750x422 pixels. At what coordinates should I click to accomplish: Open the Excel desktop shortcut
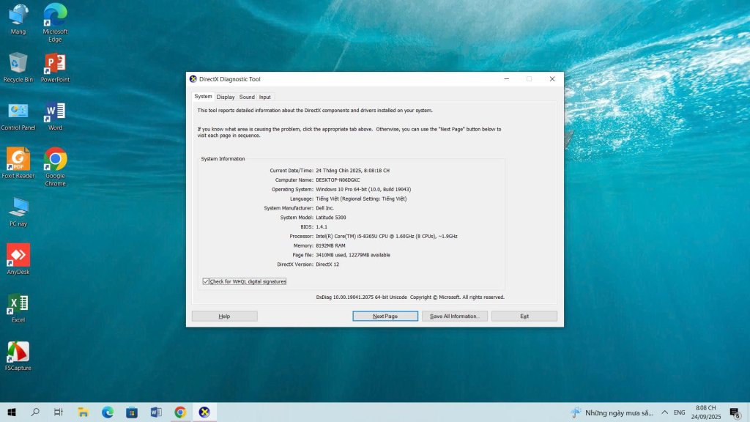pyautogui.click(x=18, y=304)
